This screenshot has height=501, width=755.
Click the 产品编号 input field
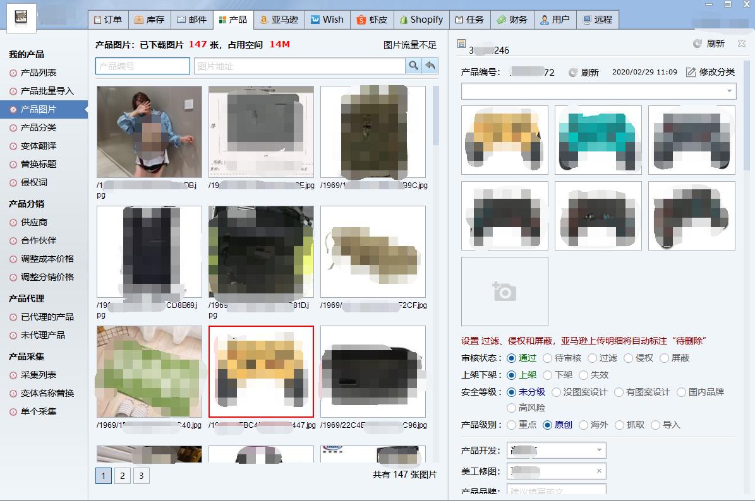[143, 66]
